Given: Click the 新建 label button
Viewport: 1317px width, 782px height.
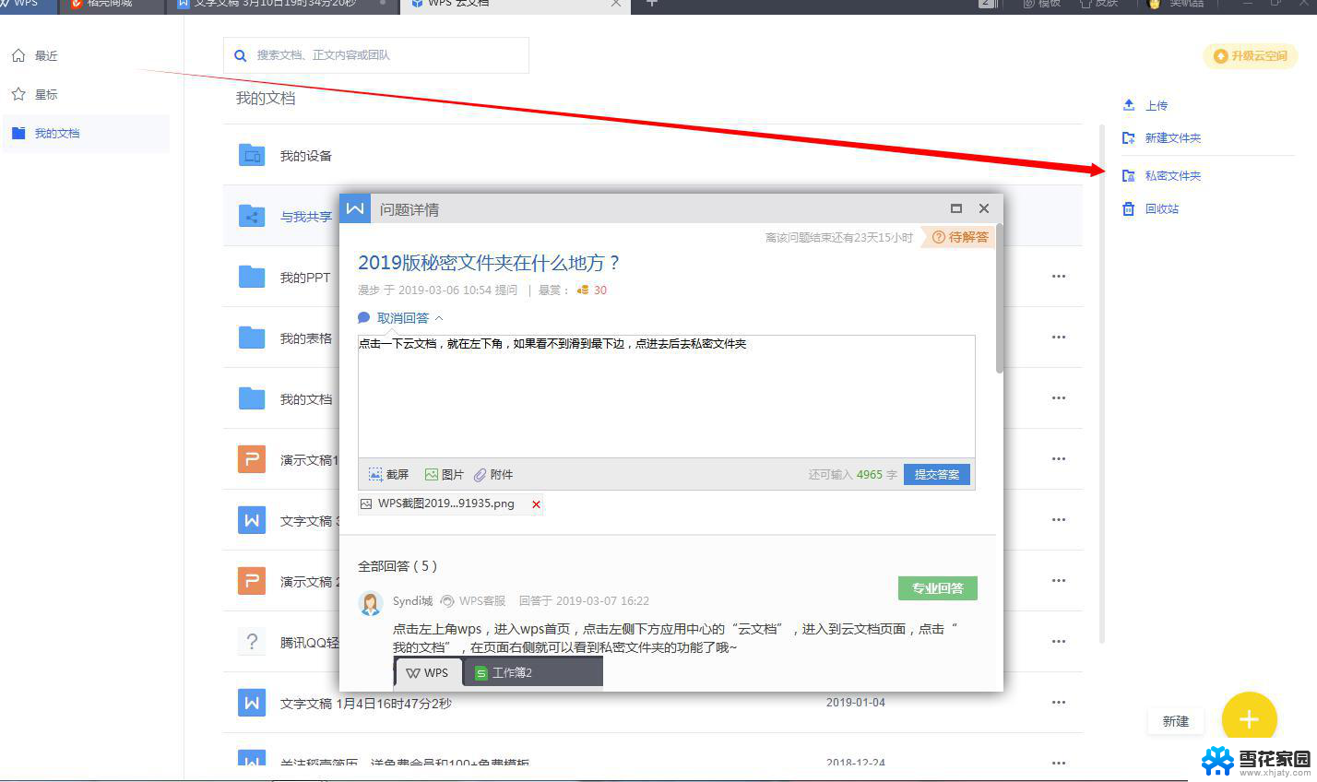Looking at the screenshot, I should tap(1176, 721).
